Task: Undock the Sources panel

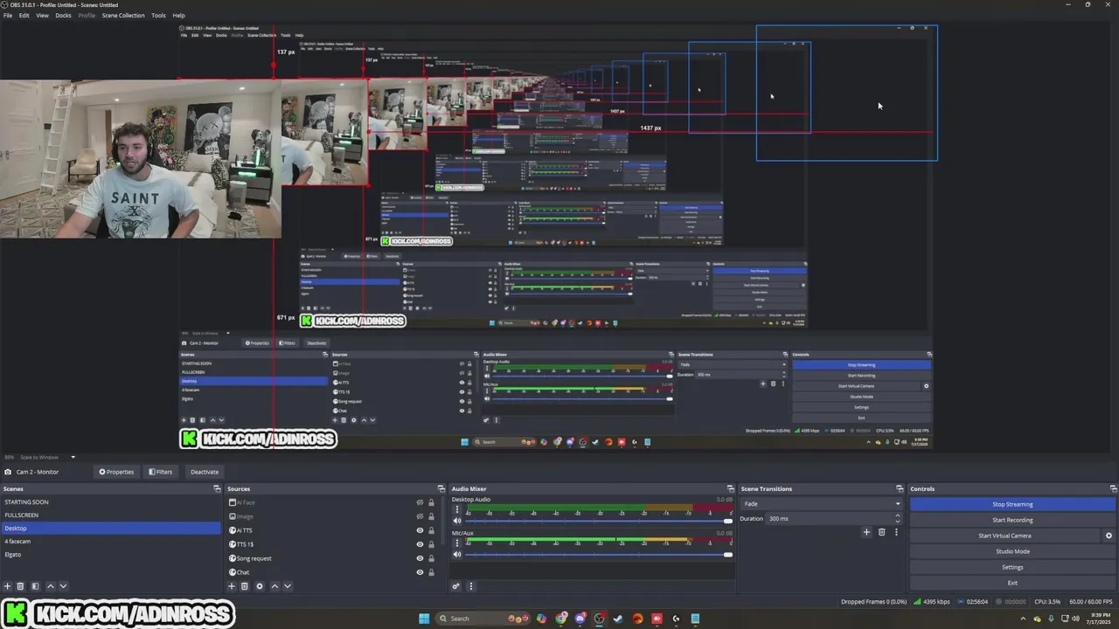Action: 441,488
